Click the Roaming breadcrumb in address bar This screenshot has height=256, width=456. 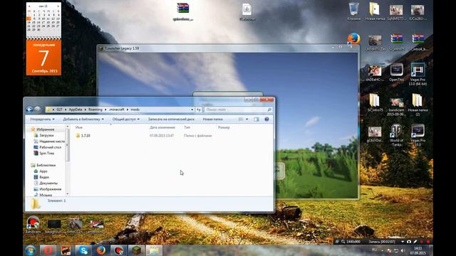click(x=95, y=110)
